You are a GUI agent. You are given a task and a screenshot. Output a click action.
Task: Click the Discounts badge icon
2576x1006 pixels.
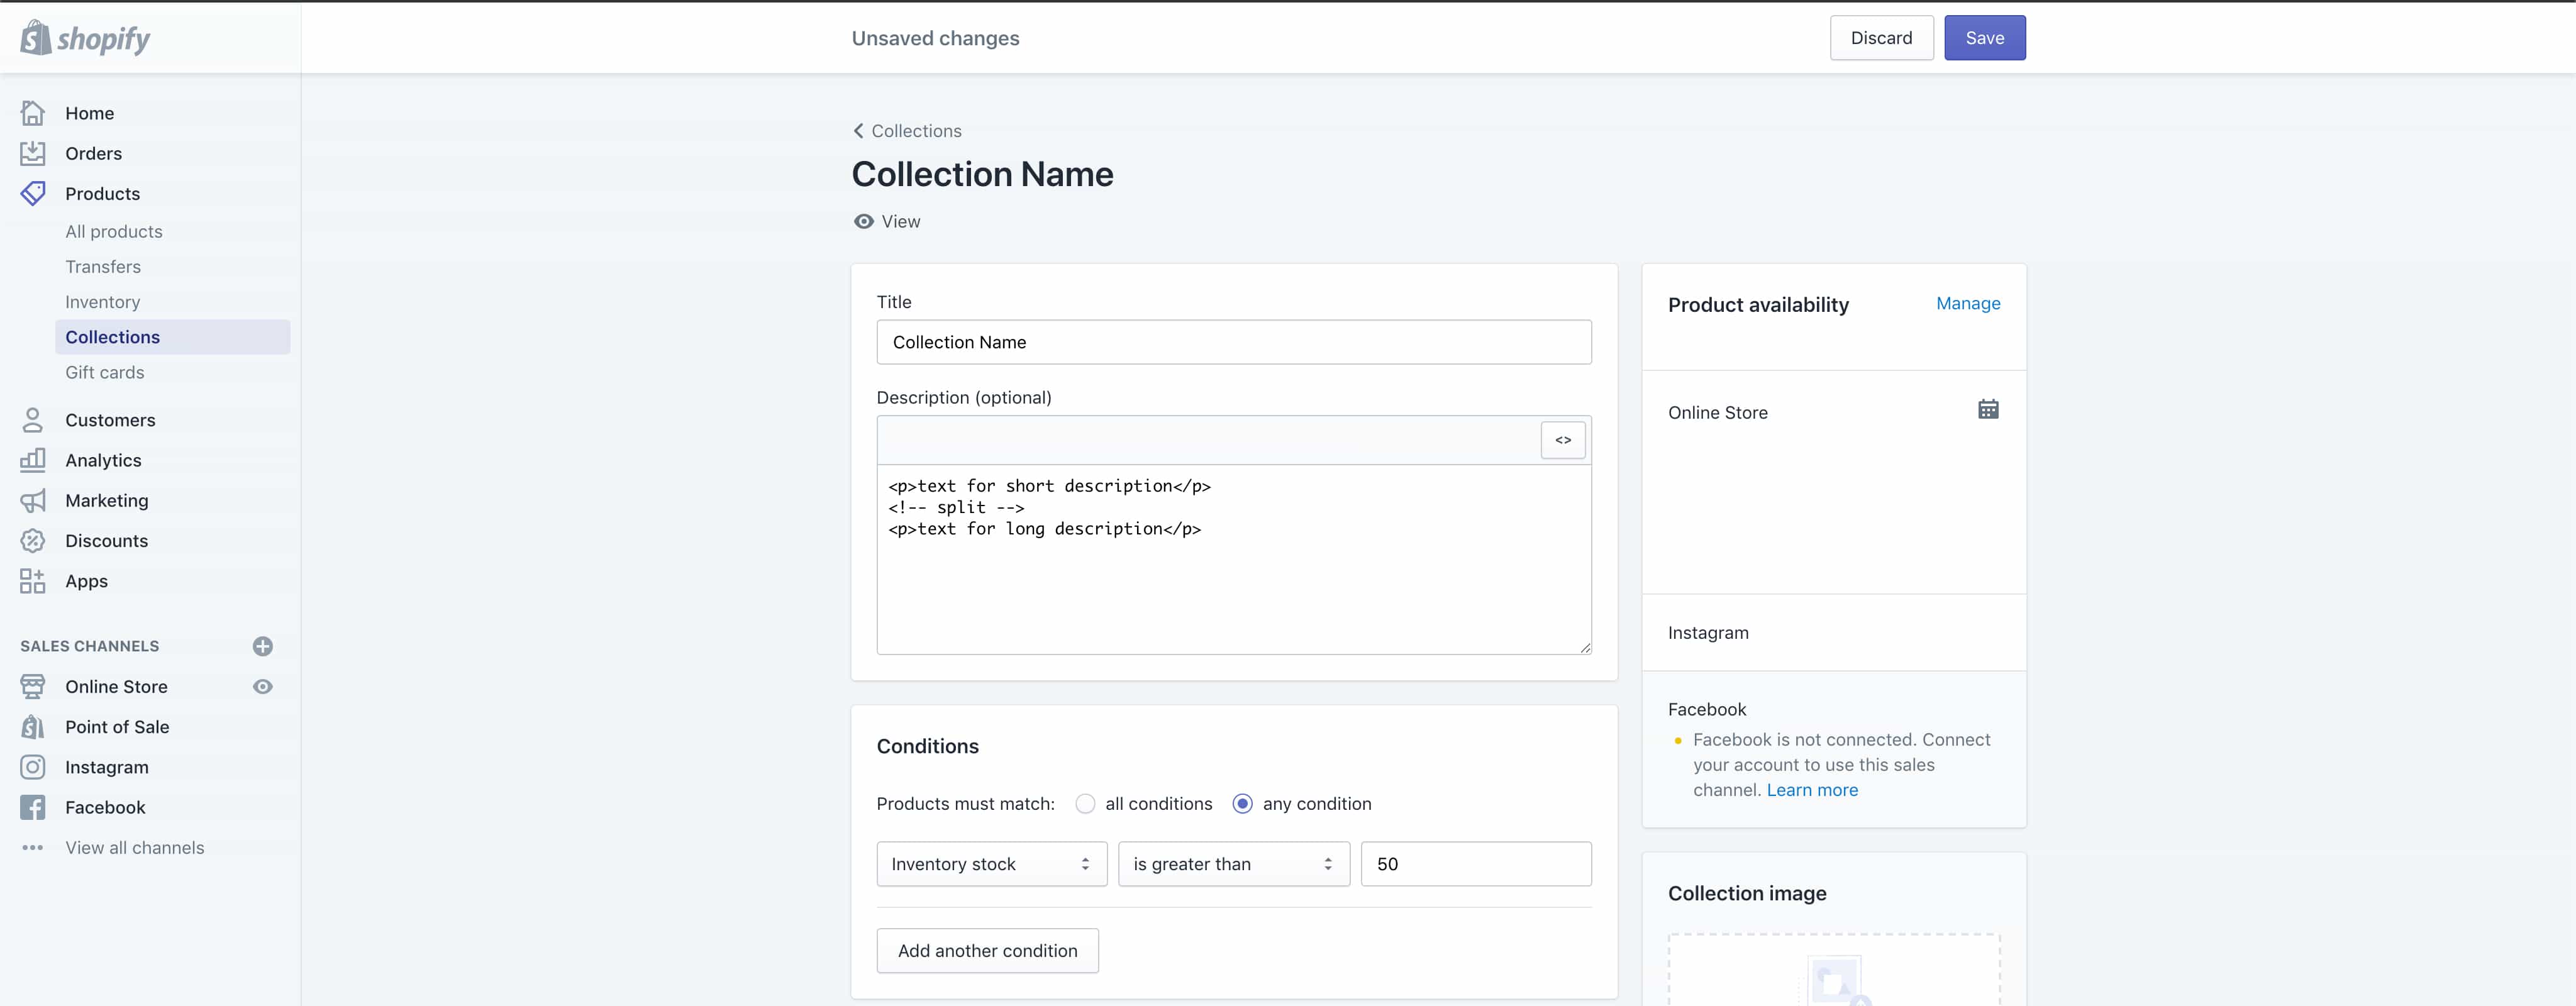point(33,541)
